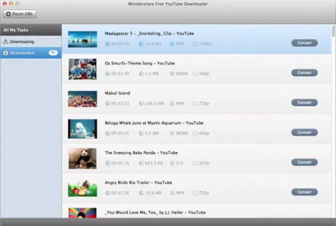336x226 pixels.
Task: Convert The Sneezing Baby Panda video
Action: click(304, 162)
